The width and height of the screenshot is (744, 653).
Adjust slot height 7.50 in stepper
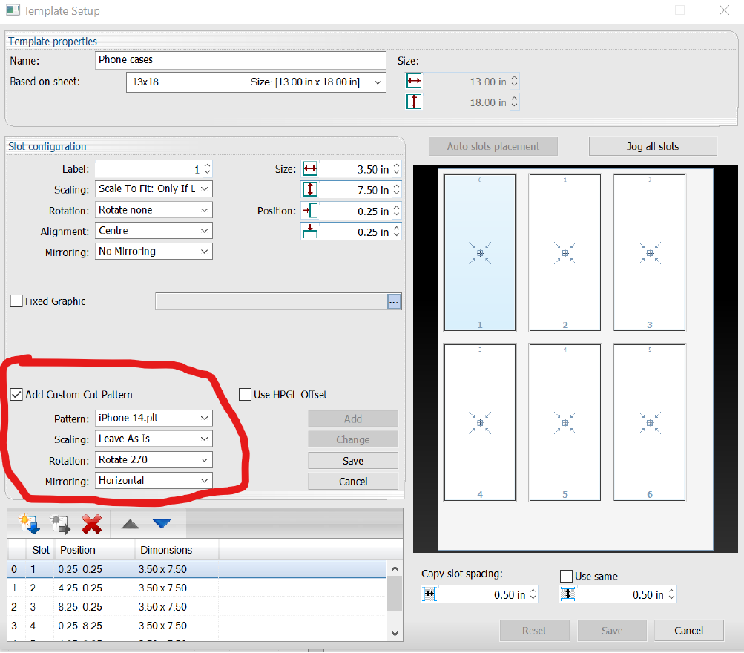(397, 190)
